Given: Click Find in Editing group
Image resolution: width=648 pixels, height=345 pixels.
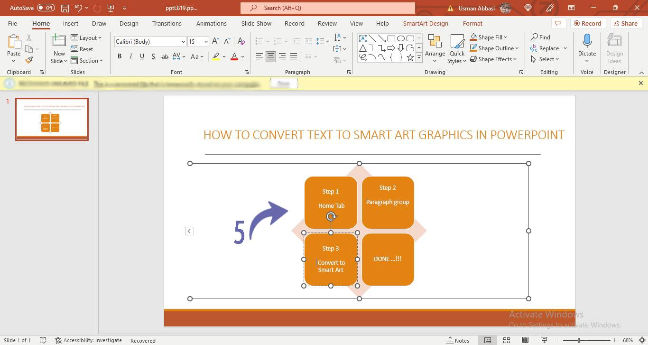Looking at the screenshot, I should (x=541, y=37).
